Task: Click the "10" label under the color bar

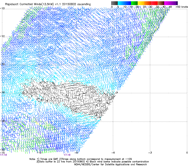Action: coord(125,7)
